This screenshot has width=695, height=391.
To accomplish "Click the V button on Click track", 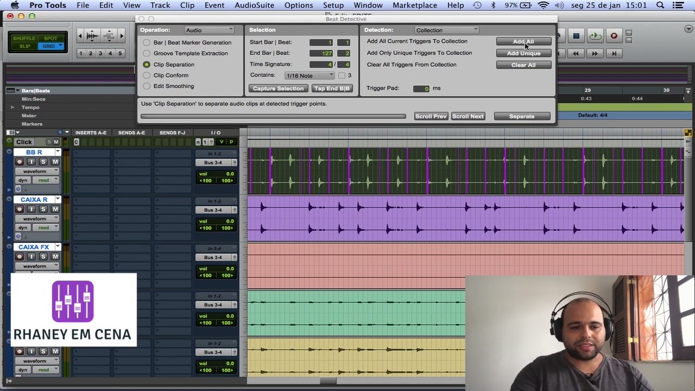I will [x=221, y=142].
